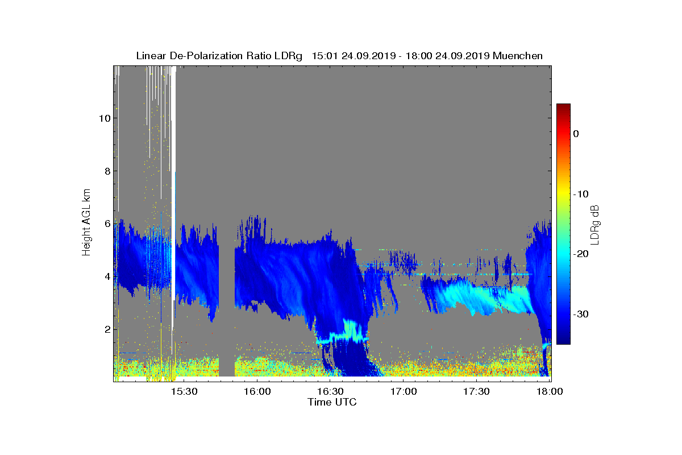Click the height tick label '6'
Viewport: 682px width, 455px height.
tap(107, 224)
